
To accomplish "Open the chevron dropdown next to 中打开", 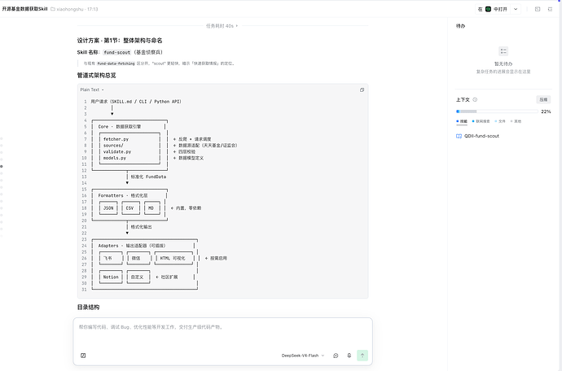I will pyautogui.click(x=516, y=9).
